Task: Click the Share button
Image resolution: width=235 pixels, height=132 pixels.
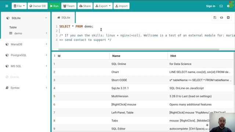Action: (85, 6)
